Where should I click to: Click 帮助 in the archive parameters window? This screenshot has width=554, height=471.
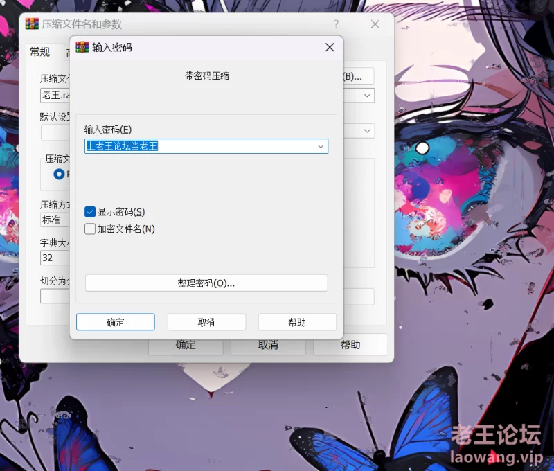[x=350, y=345]
